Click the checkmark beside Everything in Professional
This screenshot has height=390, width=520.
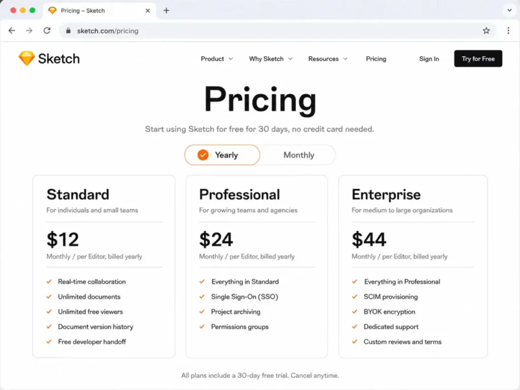point(354,281)
